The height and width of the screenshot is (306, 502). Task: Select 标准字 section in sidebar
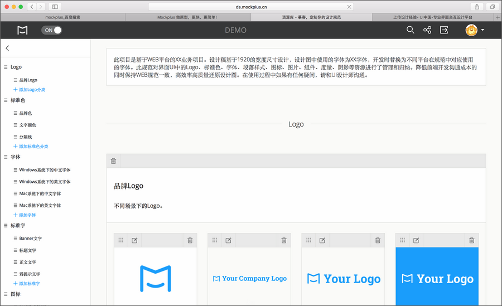click(18, 225)
